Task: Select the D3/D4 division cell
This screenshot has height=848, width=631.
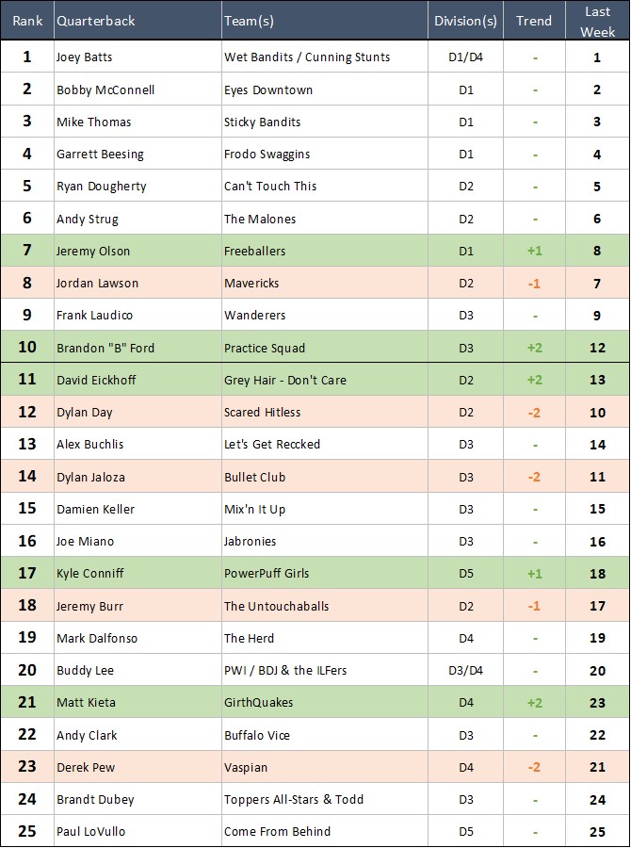Action: pos(465,671)
